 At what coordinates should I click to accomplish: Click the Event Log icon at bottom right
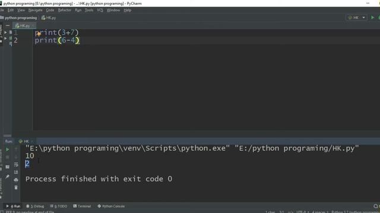click(376, 206)
